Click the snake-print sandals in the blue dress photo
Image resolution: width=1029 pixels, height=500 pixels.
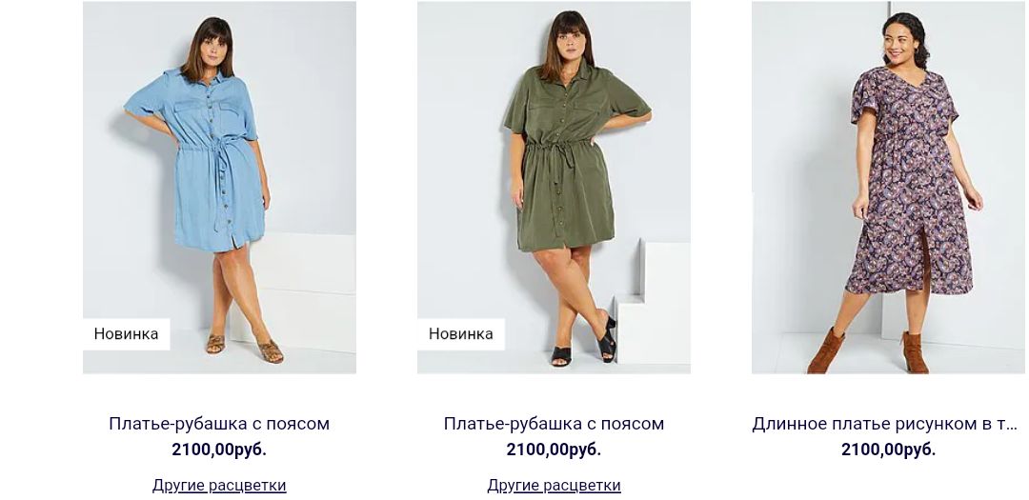coord(245,349)
